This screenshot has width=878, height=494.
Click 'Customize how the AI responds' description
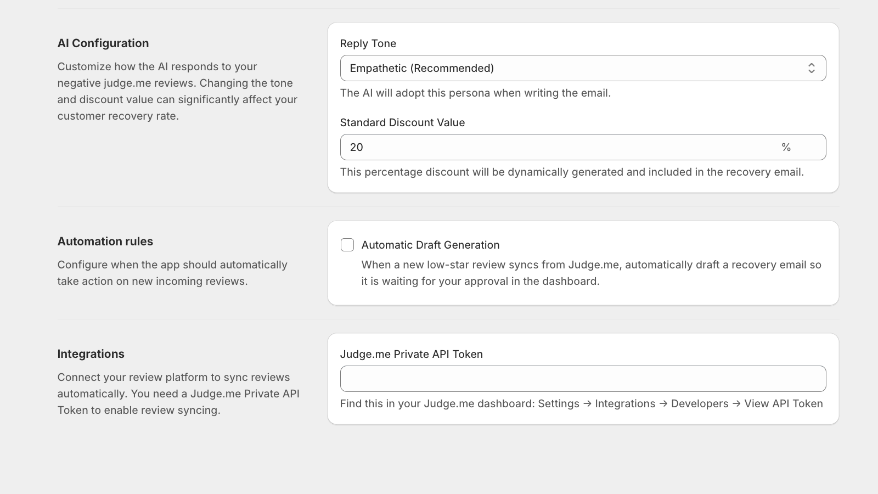coord(178,91)
